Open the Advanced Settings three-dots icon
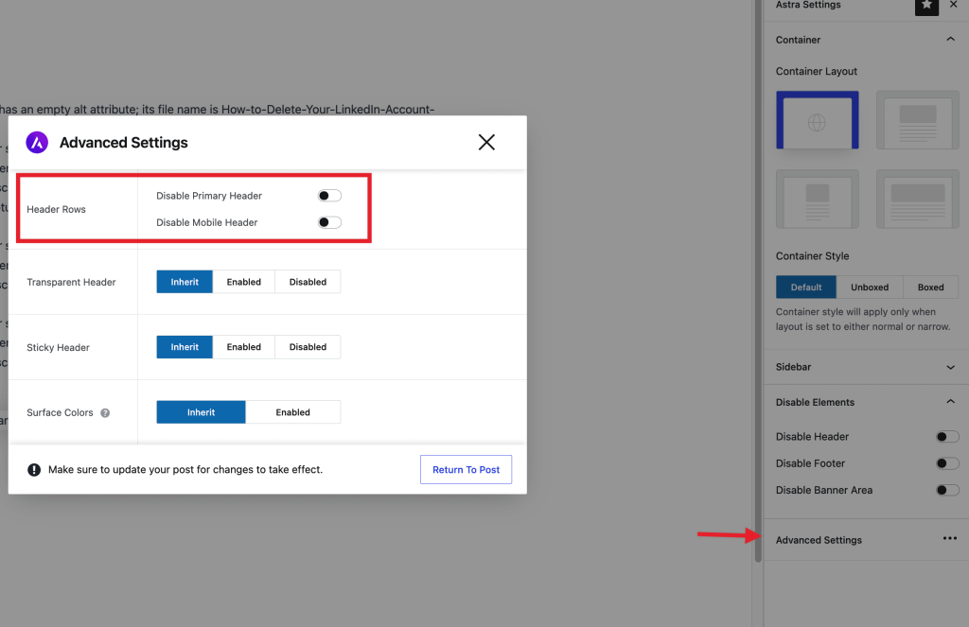Image resolution: width=969 pixels, height=627 pixels. pyautogui.click(x=950, y=539)
